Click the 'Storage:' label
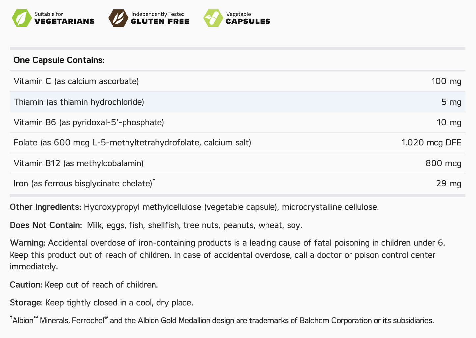This screenshot has height=338, width=476. [x=26, y=303]
